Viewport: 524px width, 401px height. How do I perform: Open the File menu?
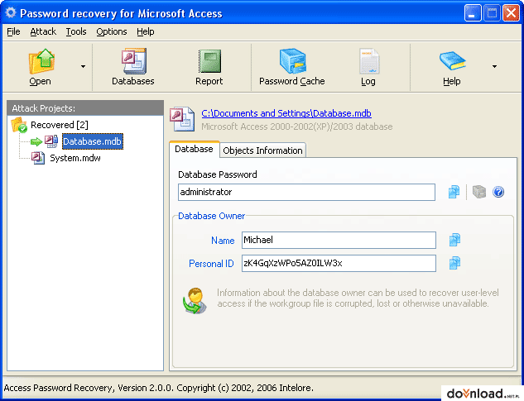pos(13,31)
